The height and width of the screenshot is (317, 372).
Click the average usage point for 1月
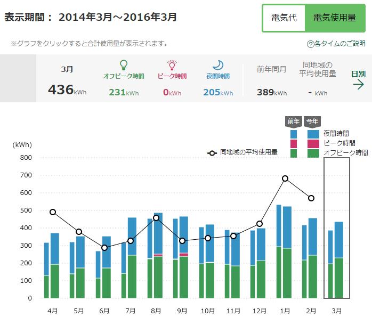(x=285, y=178)
